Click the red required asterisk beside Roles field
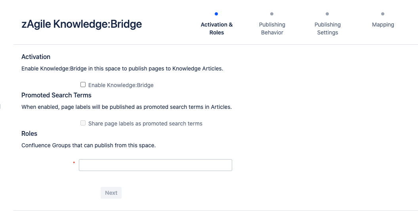The height and width of the screenshot is (211, 418). 74,163
